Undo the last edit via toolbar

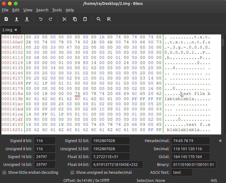click(41, 19)
